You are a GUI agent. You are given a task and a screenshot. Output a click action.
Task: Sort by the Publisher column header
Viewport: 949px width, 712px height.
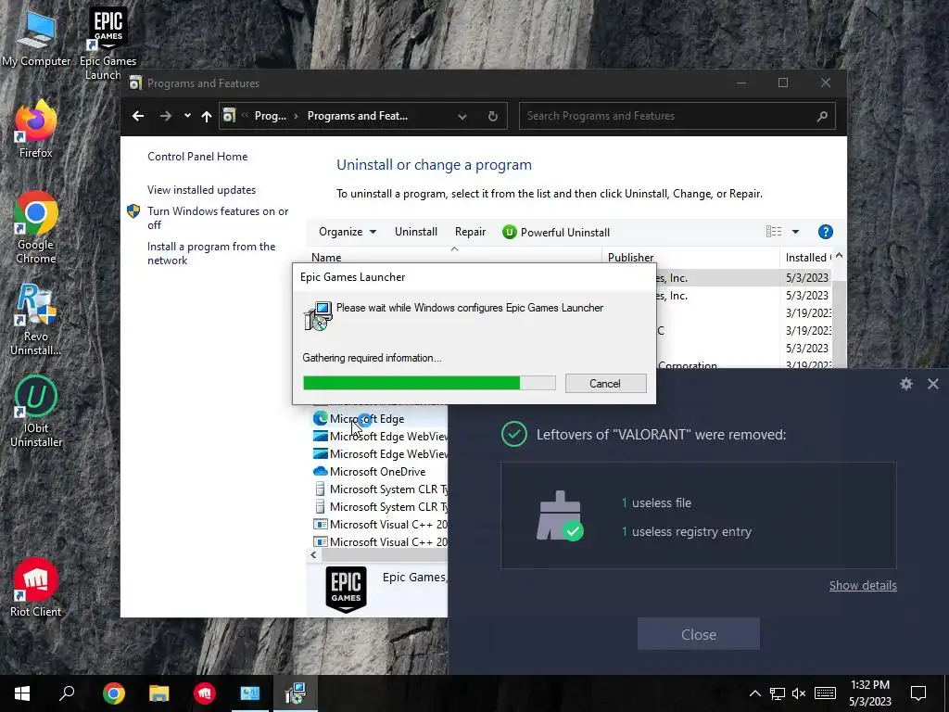pyautogui.click(x=690, y=258)
